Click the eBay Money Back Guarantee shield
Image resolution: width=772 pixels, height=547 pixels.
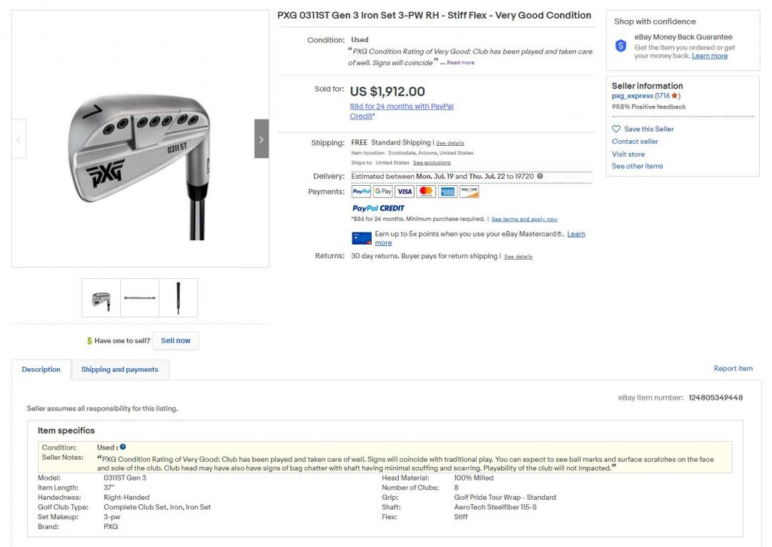(x=621, y=46)
